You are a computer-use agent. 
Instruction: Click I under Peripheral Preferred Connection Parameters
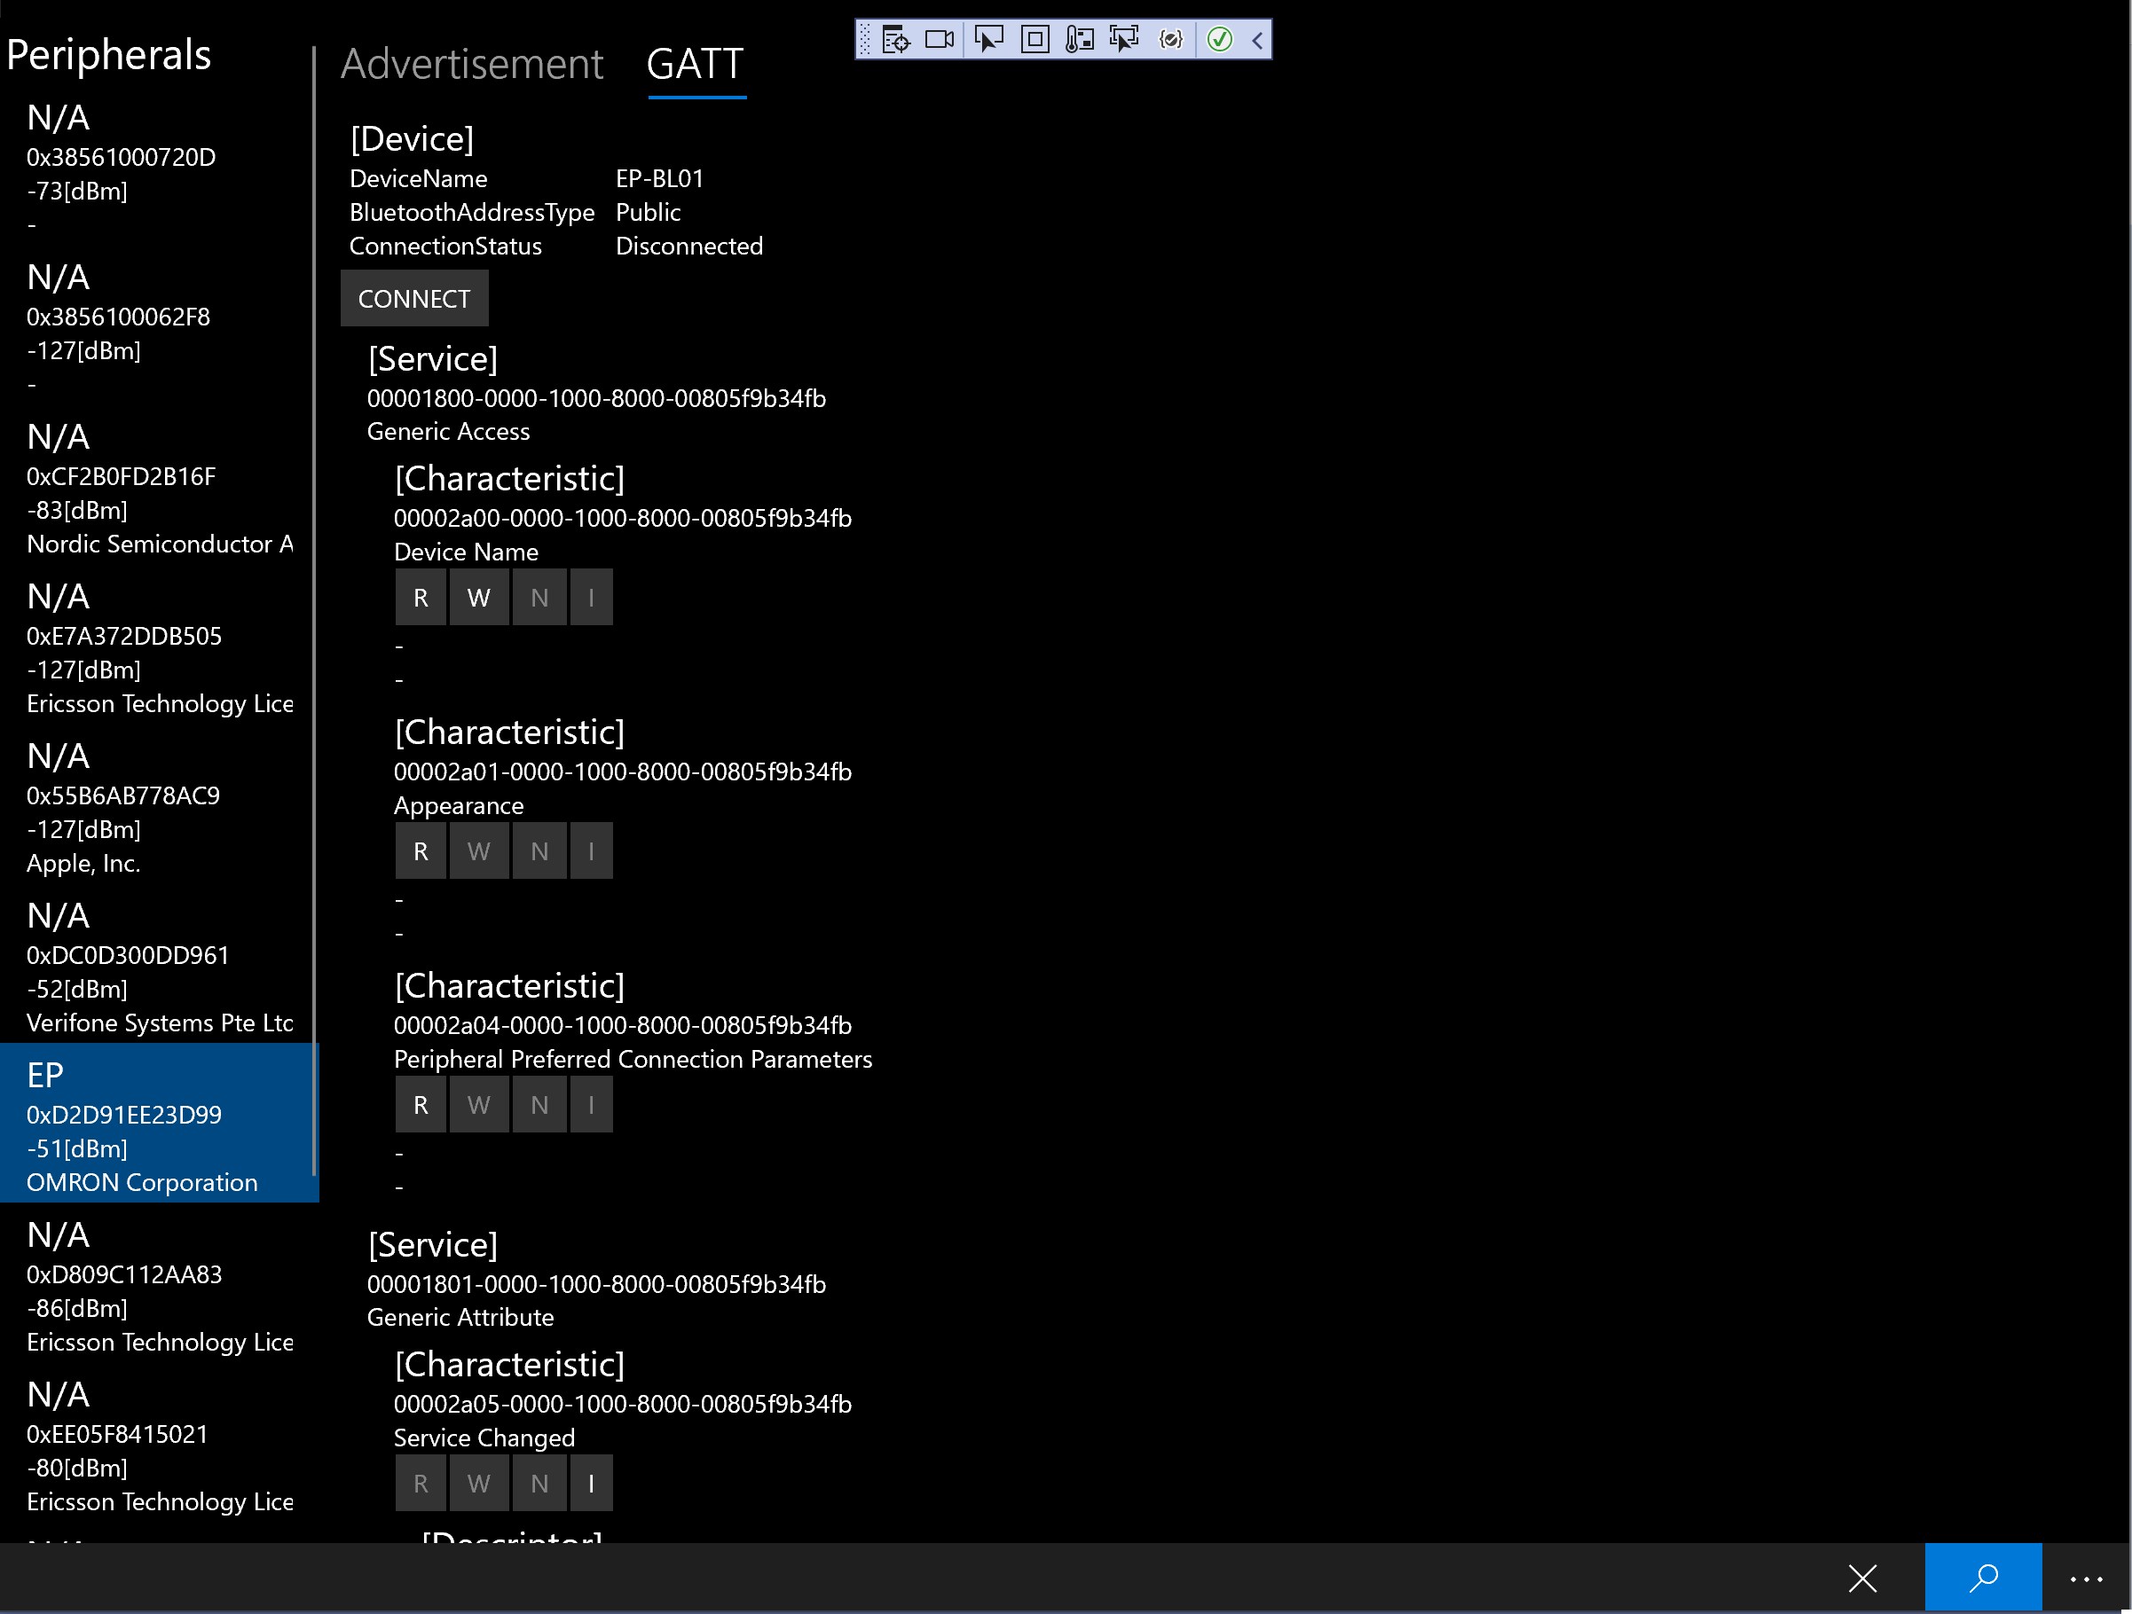pos(592,1104)
